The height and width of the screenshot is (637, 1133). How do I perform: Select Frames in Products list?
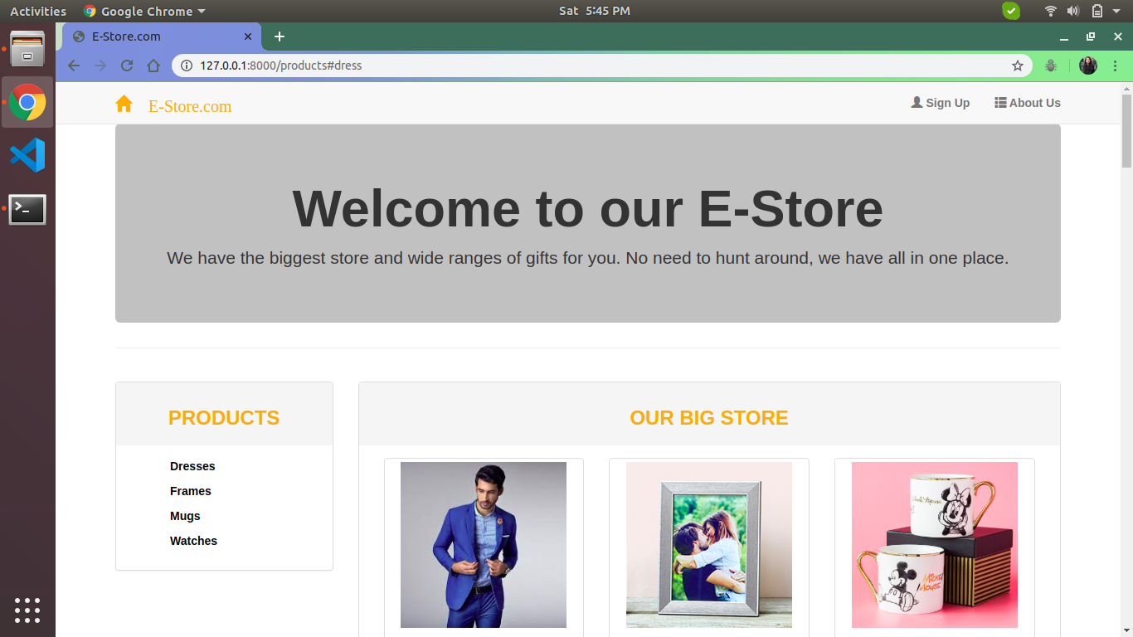click(x=191, y=491)
